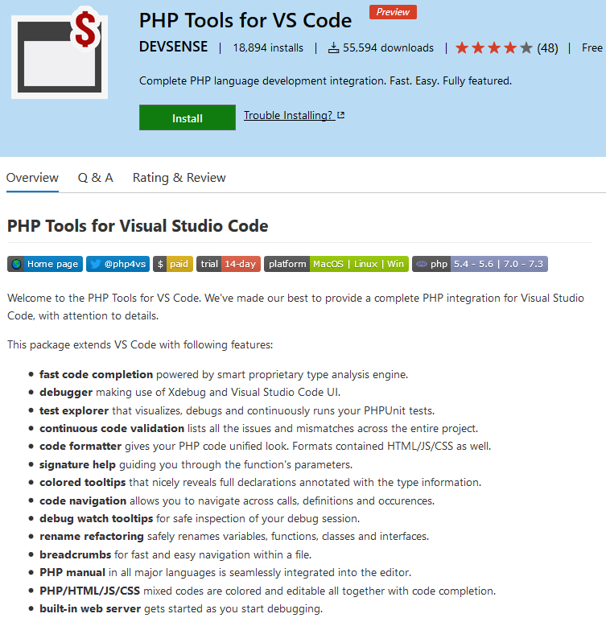Click the PHP Tools for VS Code title
The image size is (606, 622).
click(245, 20)
